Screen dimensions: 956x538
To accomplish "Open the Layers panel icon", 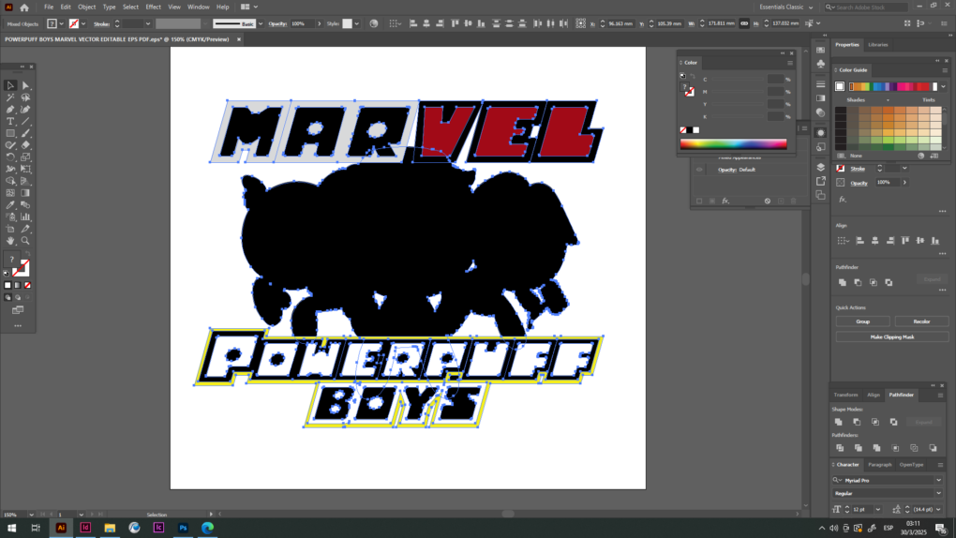I will click(821, 167).
